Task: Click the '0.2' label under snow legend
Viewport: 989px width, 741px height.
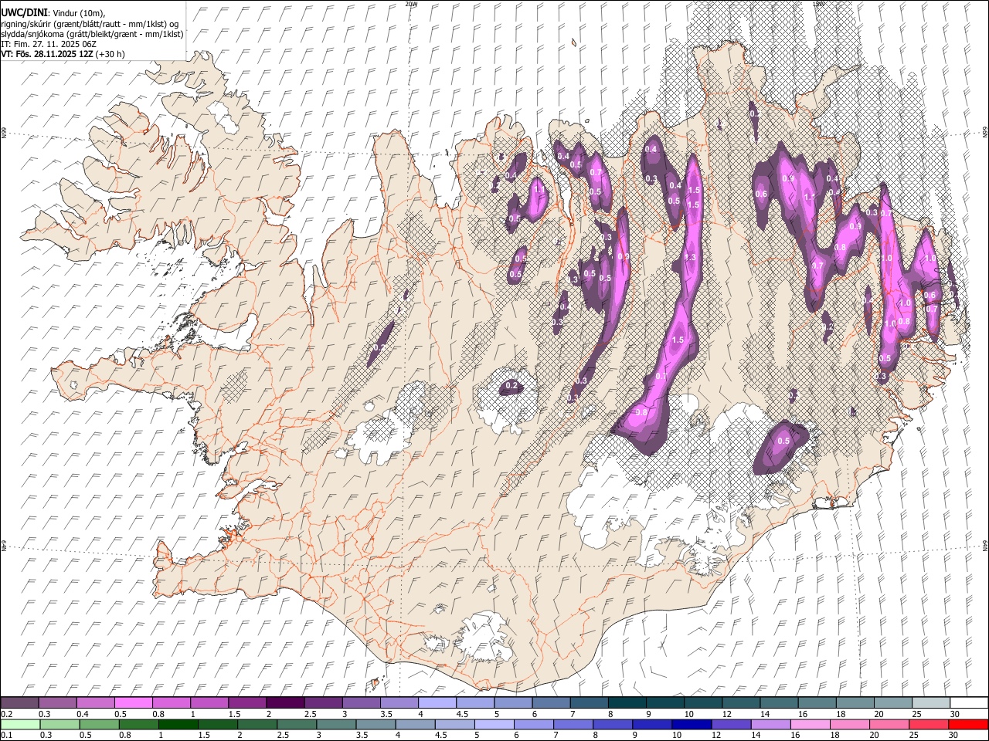Action: [6, 713]
